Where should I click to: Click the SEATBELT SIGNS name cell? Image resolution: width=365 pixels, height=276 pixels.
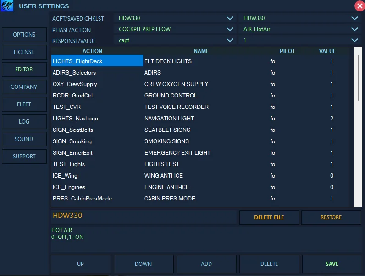(x=167, y=130)
